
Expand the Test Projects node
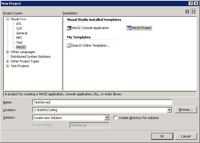tap(8, 66)
